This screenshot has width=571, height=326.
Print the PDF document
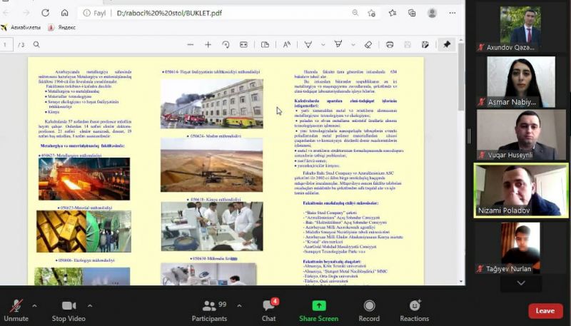(x=390, y=44)
